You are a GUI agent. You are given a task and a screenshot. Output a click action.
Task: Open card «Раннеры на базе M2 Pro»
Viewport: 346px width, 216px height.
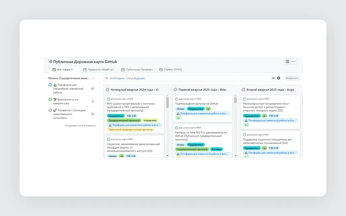tap(201, 136)
